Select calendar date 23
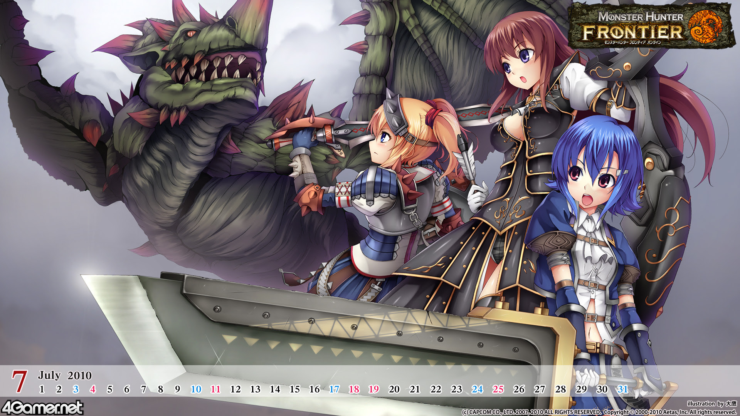This screenshot has width=740, height=416. point(456,389)
